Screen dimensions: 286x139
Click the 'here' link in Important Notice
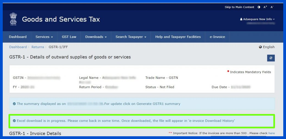pos(271,133)
